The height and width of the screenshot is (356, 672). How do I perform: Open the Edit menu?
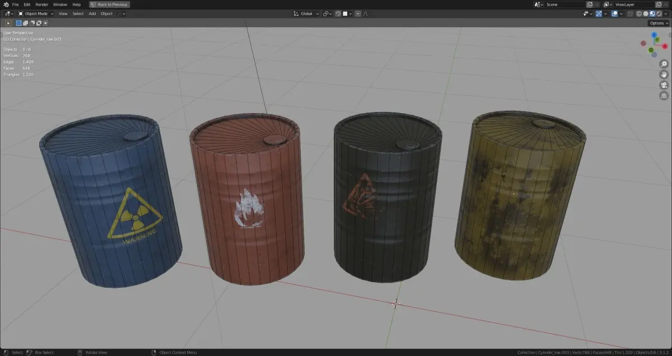pyautogui.click(x=27, y=4)
